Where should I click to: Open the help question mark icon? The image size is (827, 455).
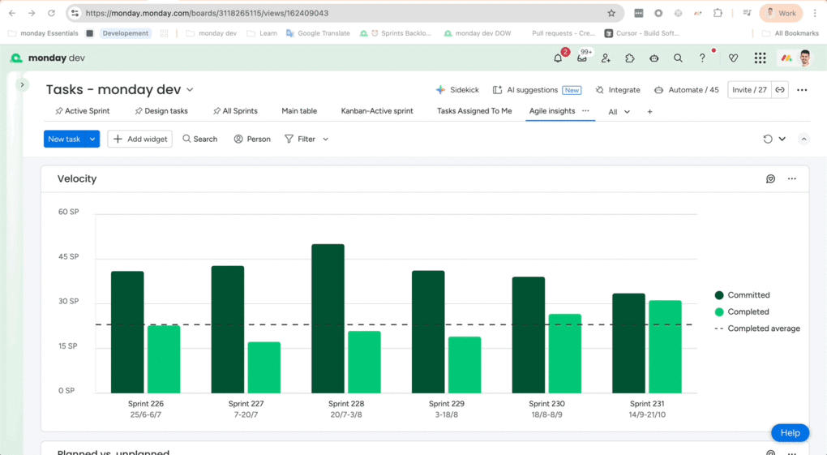point(702,58)
